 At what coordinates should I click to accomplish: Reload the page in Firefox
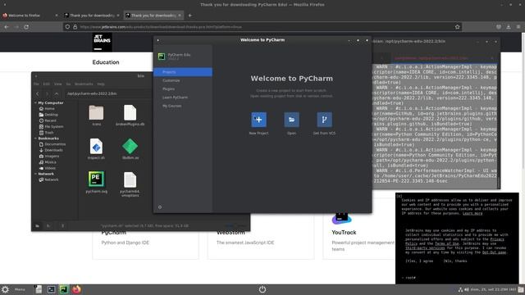coord(26,27)
